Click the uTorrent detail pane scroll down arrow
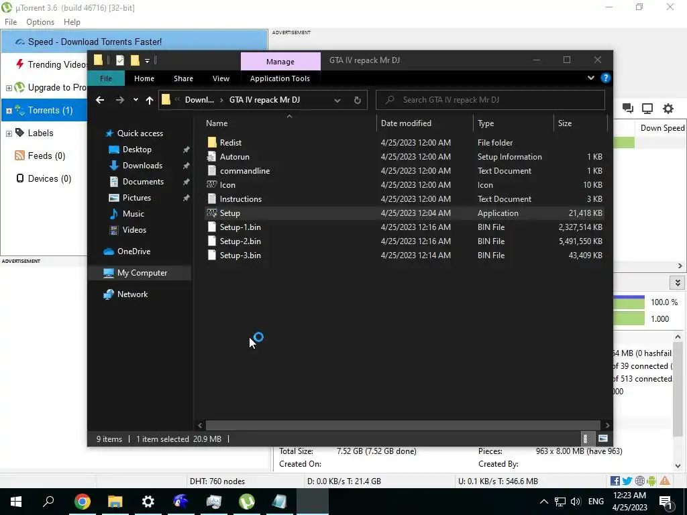Viewport: 687px width, 515px height. 678,466
